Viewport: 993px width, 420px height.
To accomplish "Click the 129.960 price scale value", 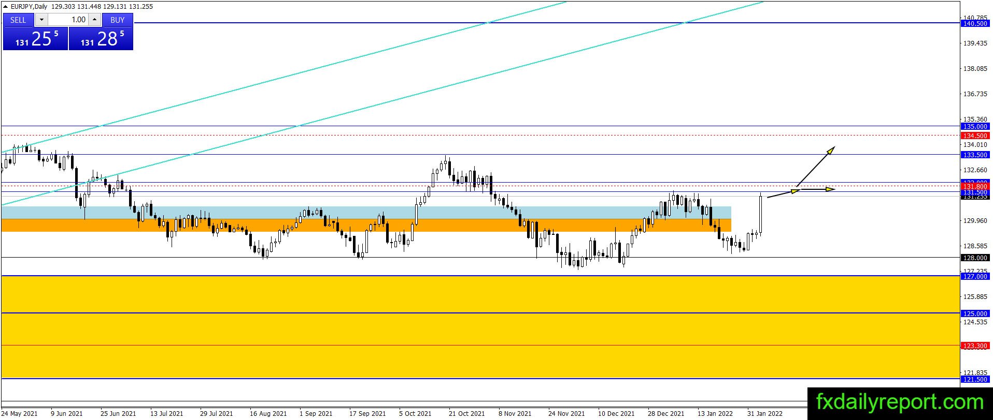I will click(975, 221).
